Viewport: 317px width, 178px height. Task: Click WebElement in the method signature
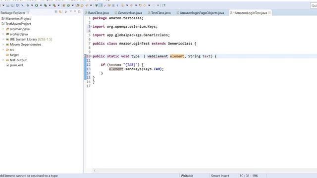(x=158, y=56)
